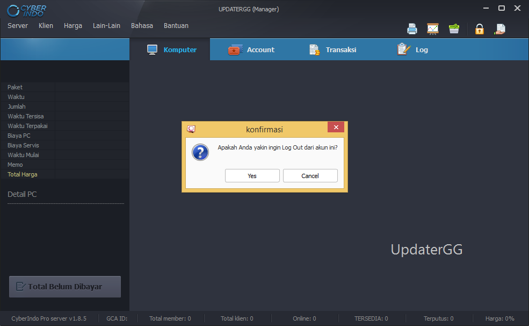529x326 pixels.
Task: Open the Harga menu
Action: click(73, 26)
